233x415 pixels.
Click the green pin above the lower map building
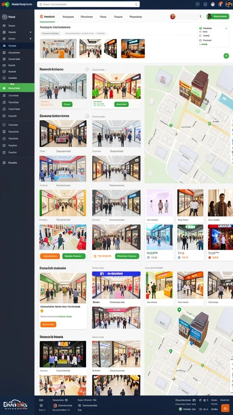click(179, 309)
